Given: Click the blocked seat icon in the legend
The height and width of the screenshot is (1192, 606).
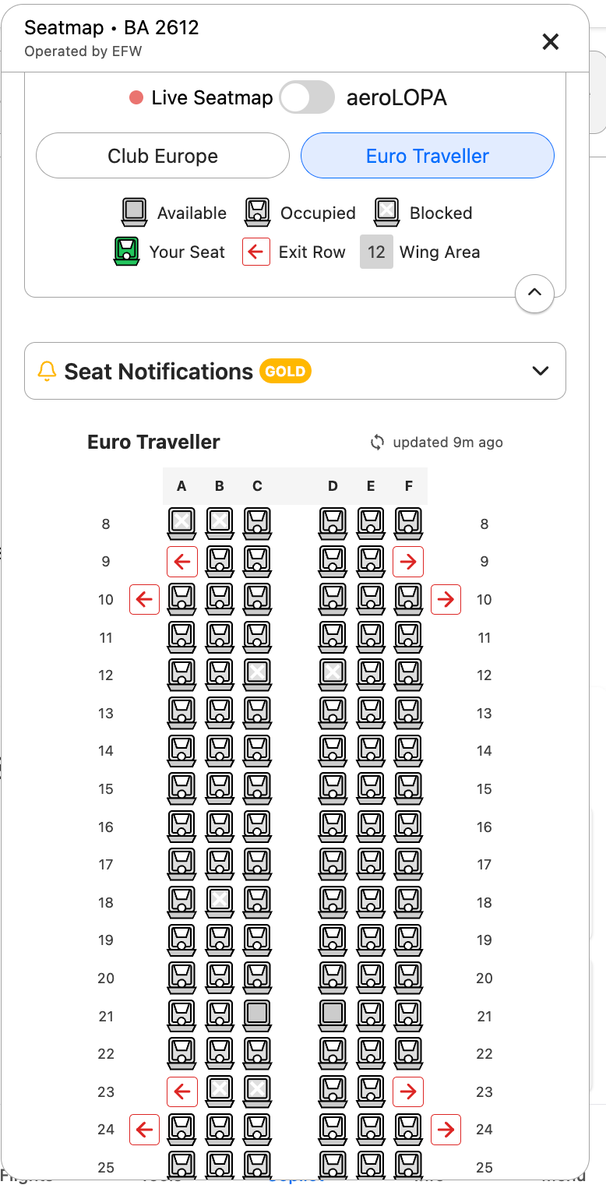Looking at the screenshot, I should pos(386,211).
